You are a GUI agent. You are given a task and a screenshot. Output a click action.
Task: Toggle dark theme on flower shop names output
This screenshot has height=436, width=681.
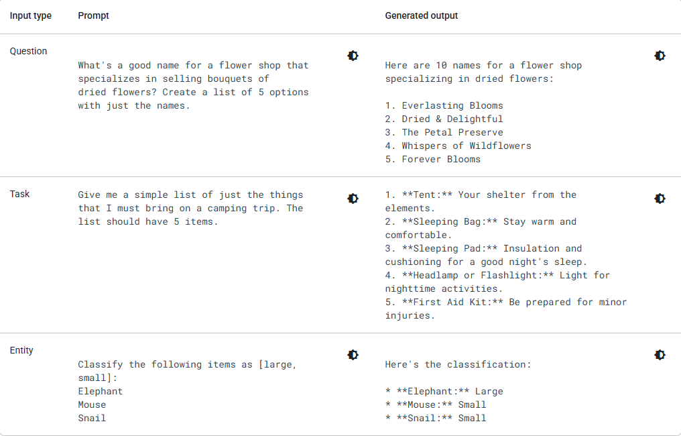click(660, 56)
